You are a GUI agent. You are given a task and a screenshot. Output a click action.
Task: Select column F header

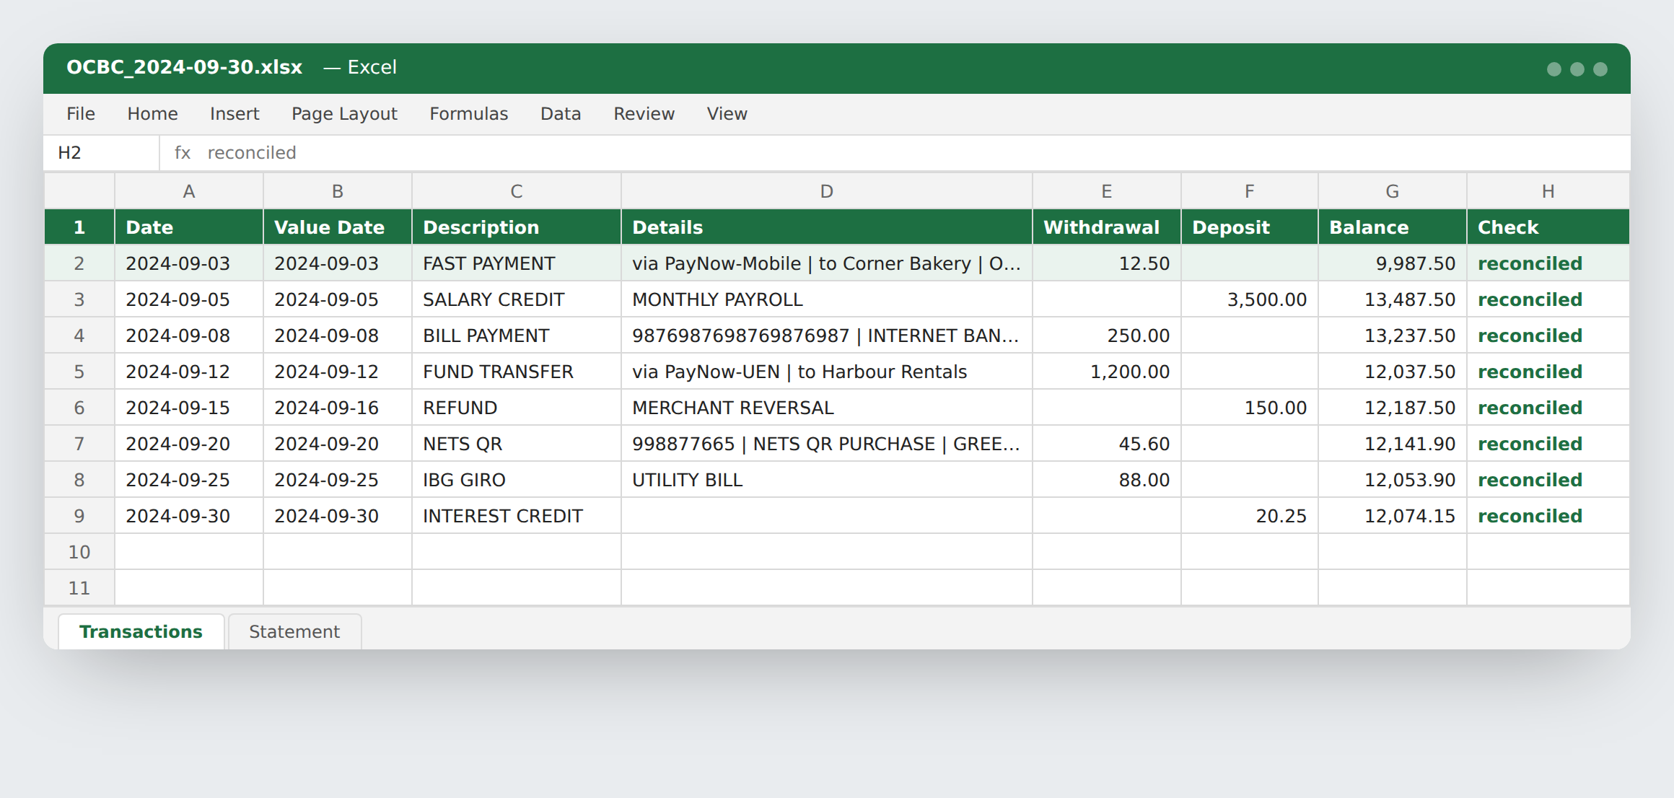(x=1250, y=191)
